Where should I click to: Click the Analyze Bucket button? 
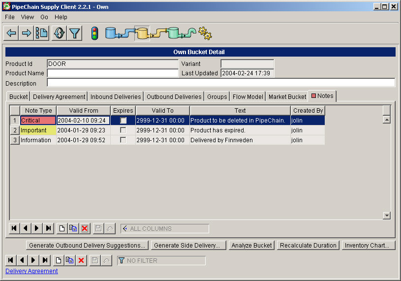(x=251, y=245)
